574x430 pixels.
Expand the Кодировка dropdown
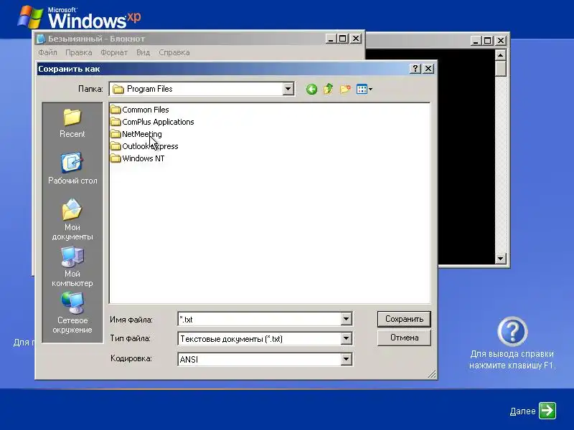click(x=346, y=359)
